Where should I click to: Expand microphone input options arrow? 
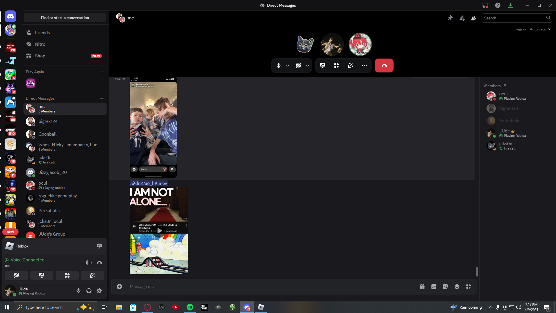coord(287,66)
